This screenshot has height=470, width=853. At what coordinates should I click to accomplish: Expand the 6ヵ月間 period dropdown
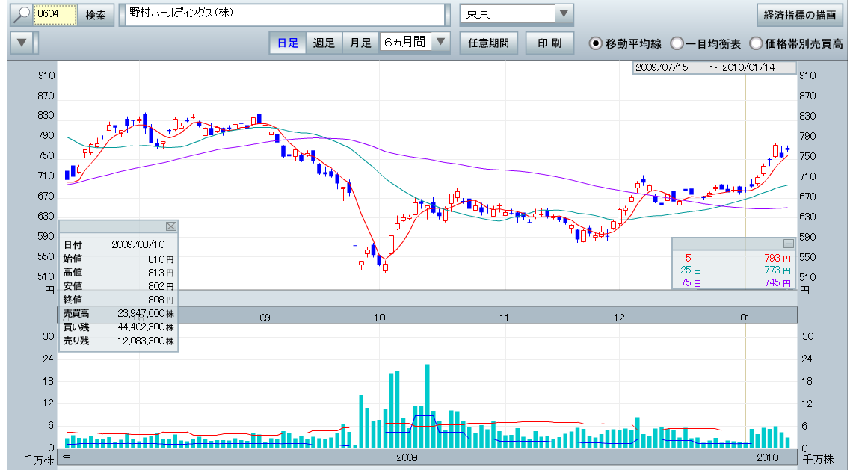click(441, 43)
